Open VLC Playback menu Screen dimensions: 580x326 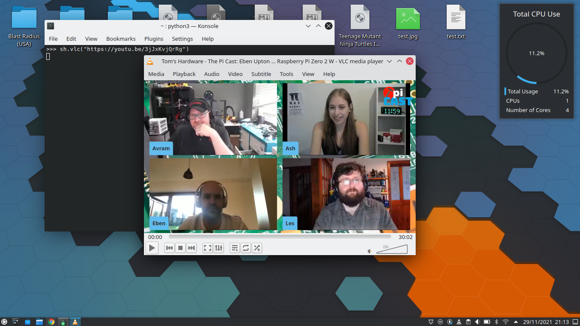coord(184,74)
